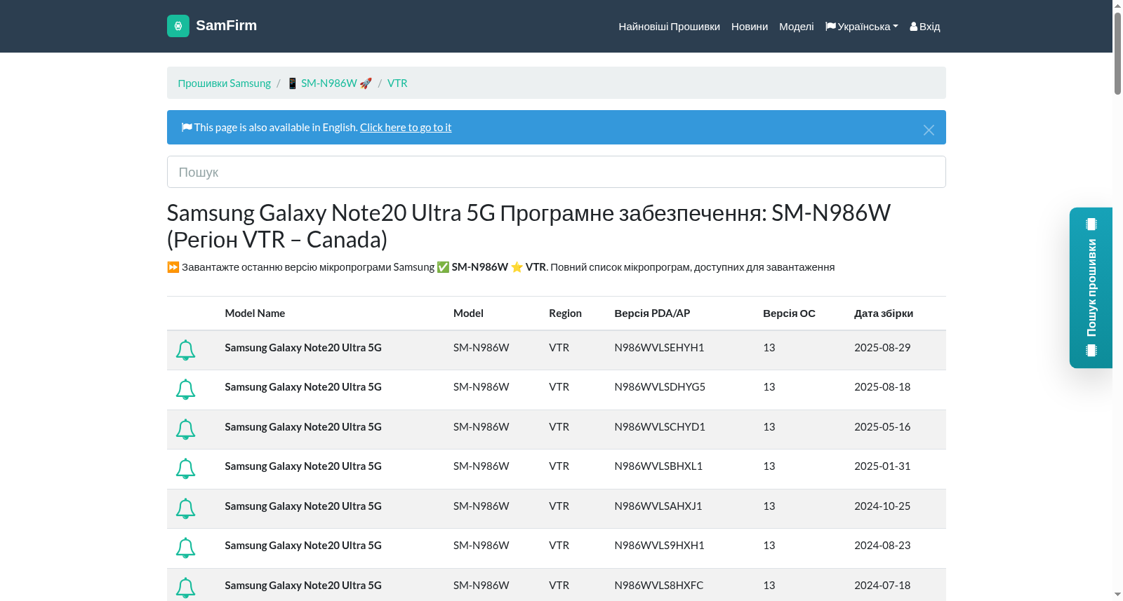This screenshot has height=601, width=1123.
Task: Click the Region column header
Action: coord(565,313)
